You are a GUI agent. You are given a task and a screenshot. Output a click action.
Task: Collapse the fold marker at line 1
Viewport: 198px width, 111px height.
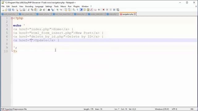click(12, 18)
